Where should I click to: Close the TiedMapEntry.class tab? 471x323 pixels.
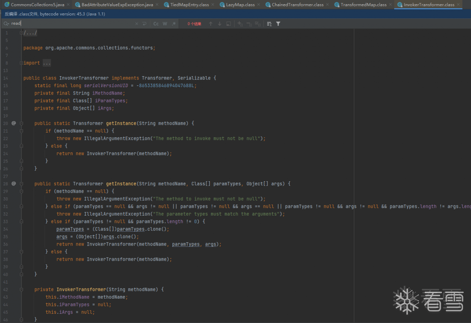213,5
